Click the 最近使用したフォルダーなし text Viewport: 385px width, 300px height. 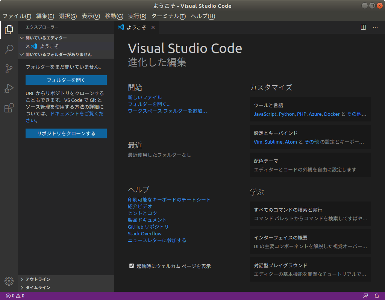(159, 155)
